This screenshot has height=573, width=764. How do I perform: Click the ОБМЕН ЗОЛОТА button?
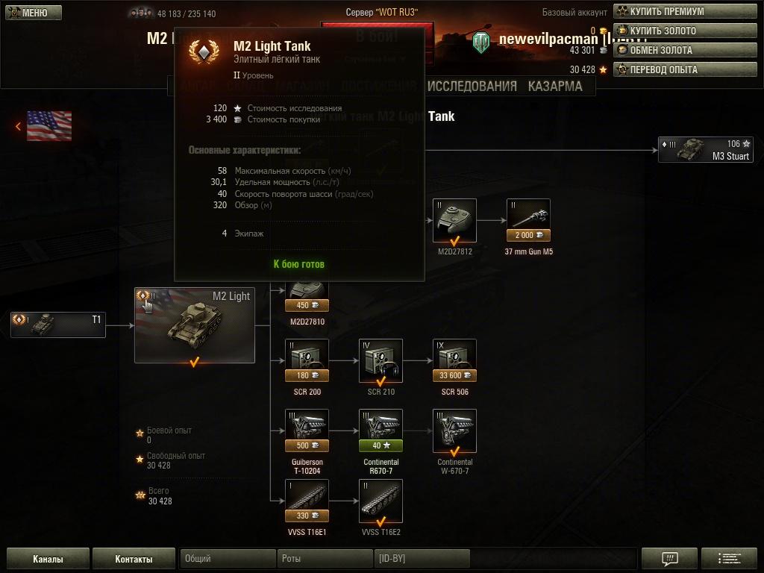pyautogui.click(x=685, y=50)
